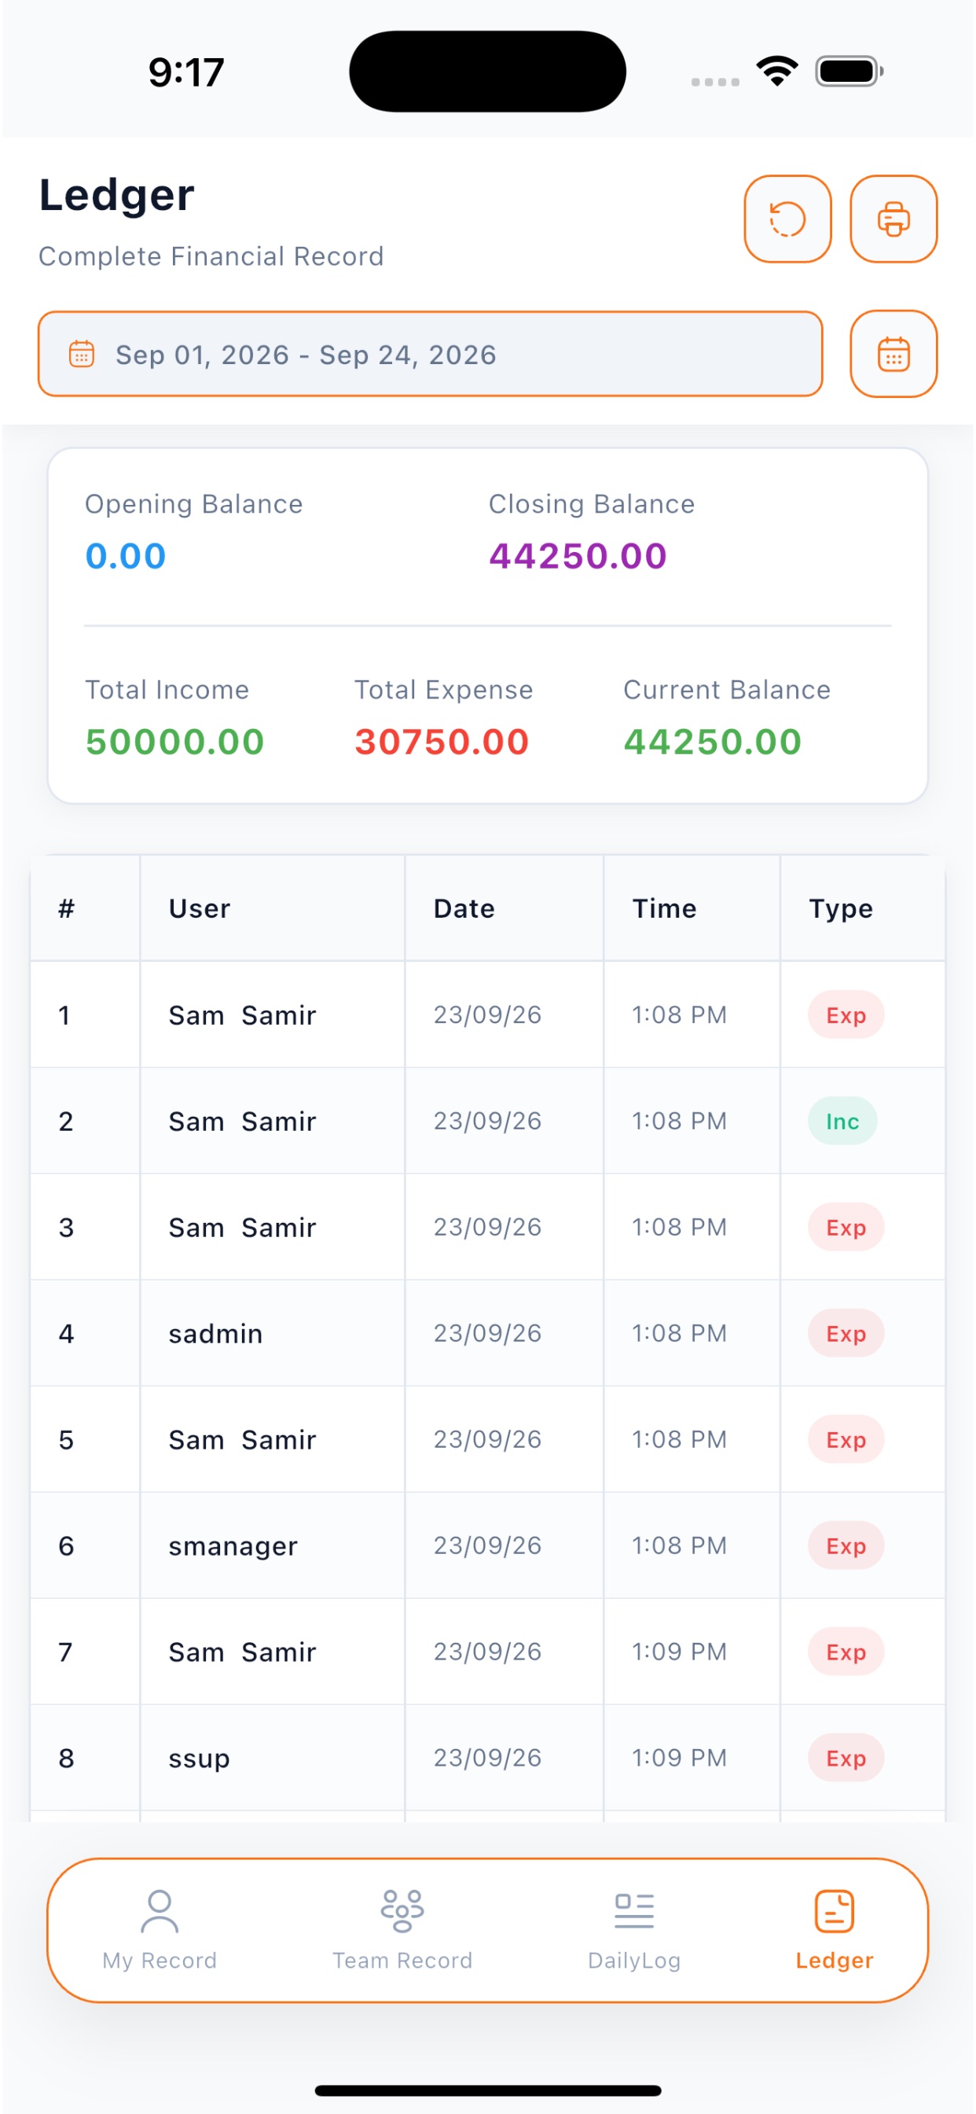Tap Complete Financial Record subtitle
Screen dimensions: 976x2114
(211, 256)
